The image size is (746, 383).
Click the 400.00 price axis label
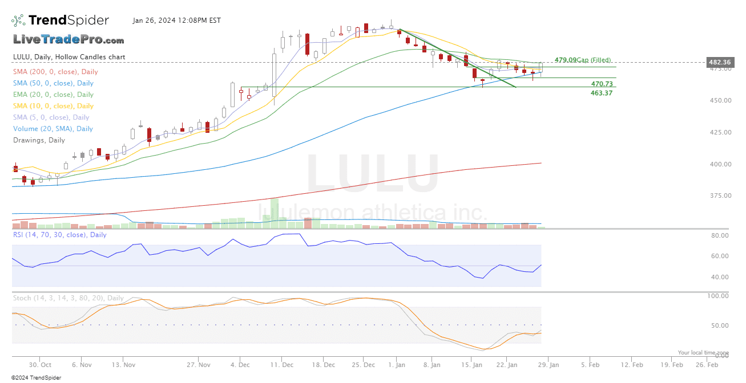(x=720, y=164)
